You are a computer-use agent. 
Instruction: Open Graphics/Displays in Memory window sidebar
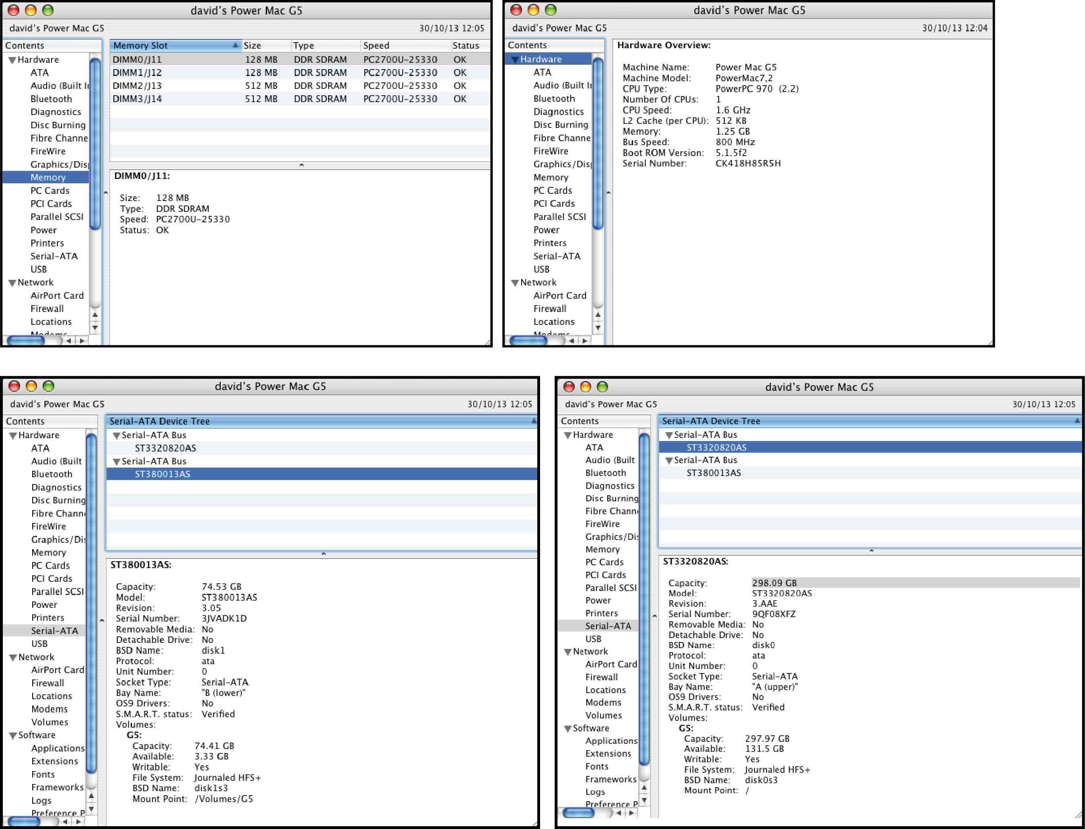(x=59, y=164)
